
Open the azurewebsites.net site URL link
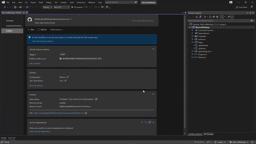pos(59,113)
